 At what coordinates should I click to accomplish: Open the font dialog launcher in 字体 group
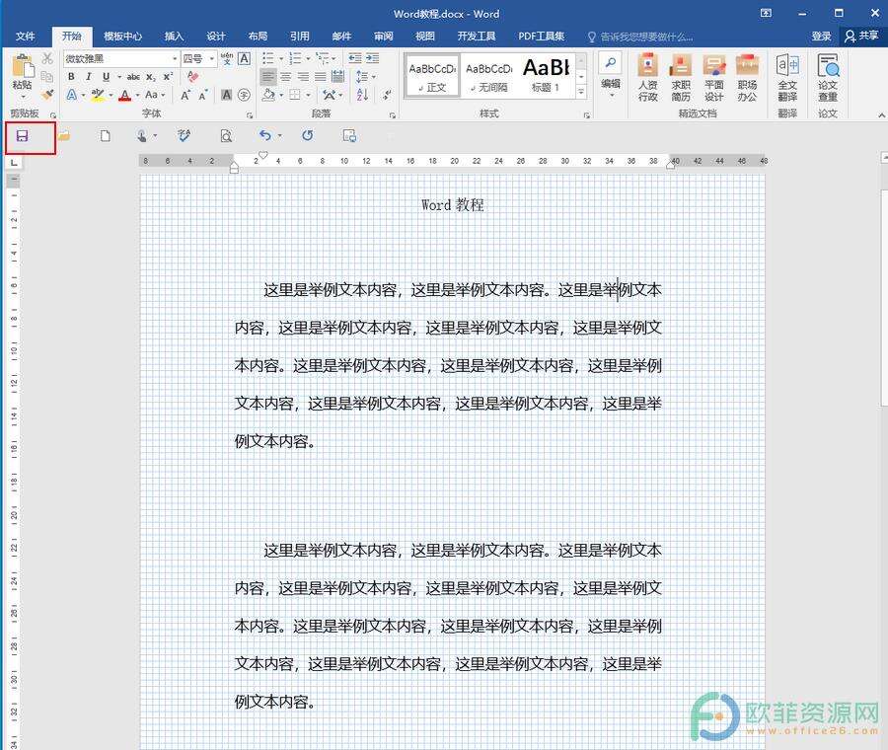point(250,115)
